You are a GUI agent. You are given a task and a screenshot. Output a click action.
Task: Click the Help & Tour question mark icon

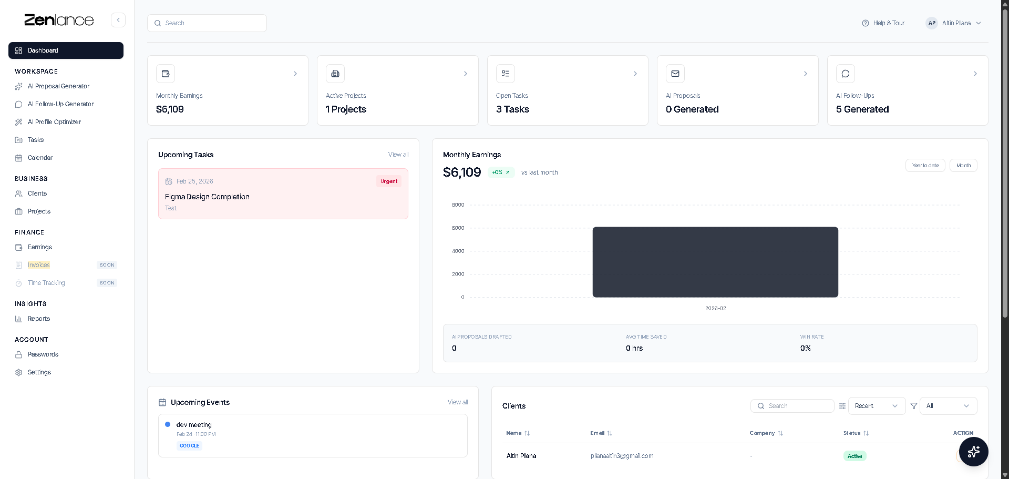point(865,23)
